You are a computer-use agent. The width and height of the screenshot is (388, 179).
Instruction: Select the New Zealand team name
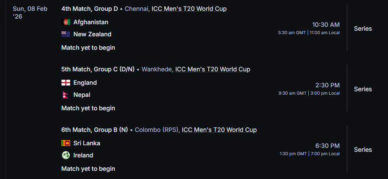pyautogui.click(x=92, y=34)
